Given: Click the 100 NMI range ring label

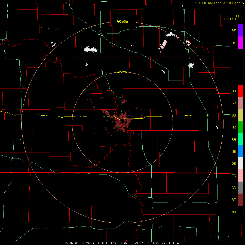Looking at the screenshot, I should (122, 22).
